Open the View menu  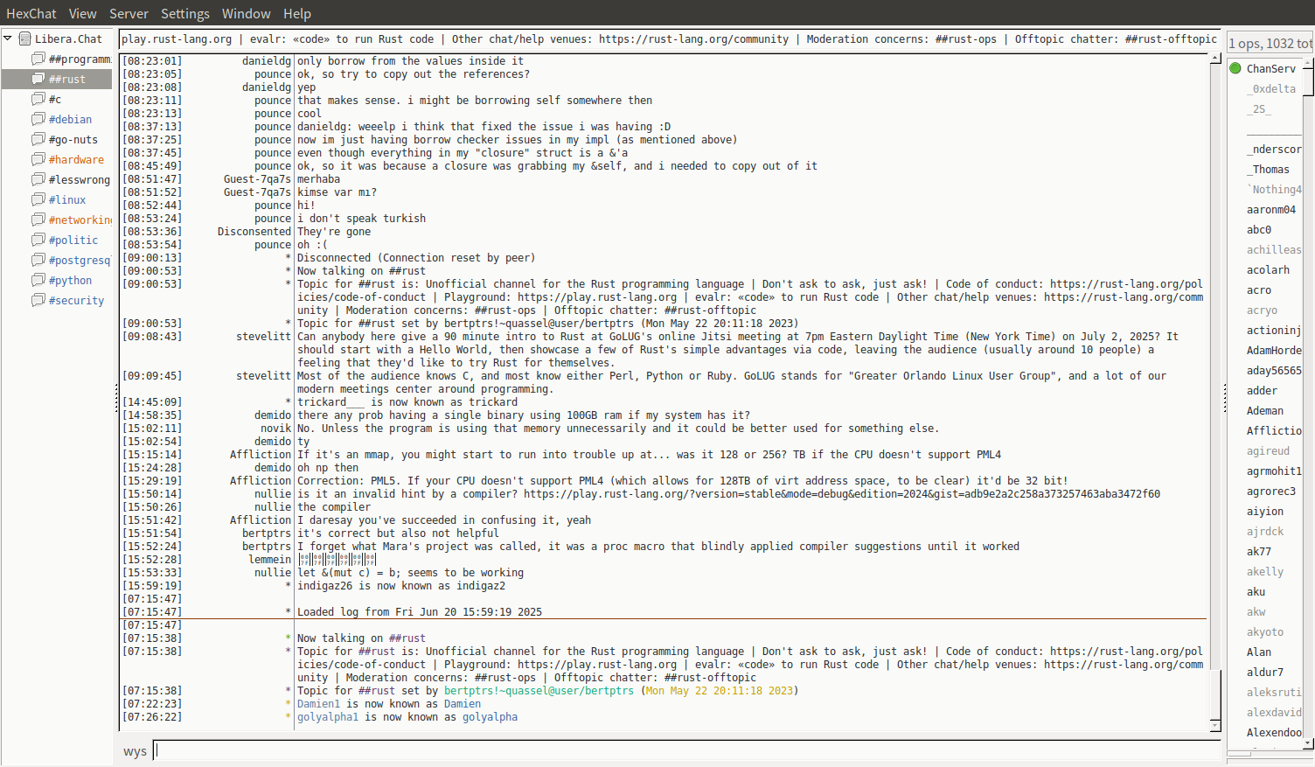point(83,13)
